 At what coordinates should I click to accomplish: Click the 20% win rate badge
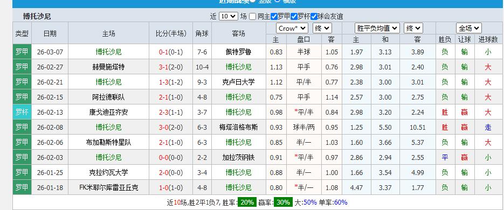pos(247,202)
